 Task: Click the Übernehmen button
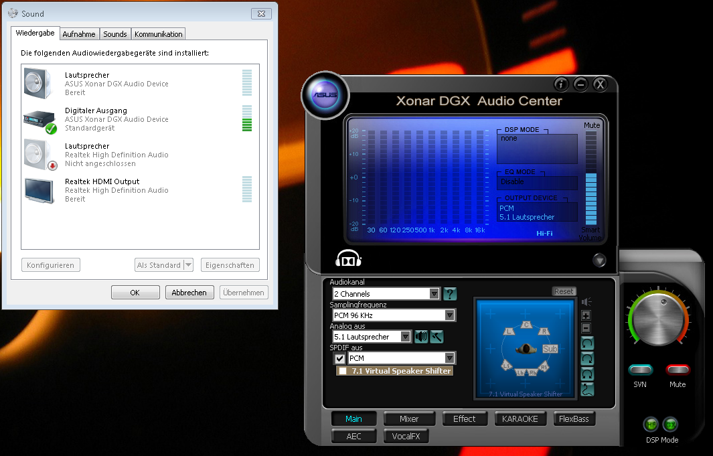pyautogui.click(x=244, y=293)
